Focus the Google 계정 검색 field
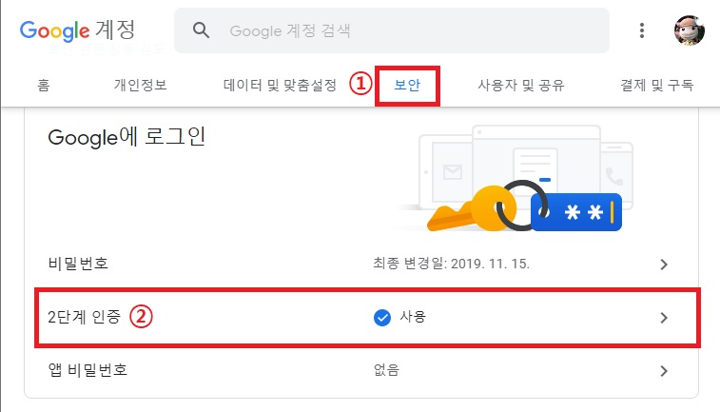 [392, 30]
